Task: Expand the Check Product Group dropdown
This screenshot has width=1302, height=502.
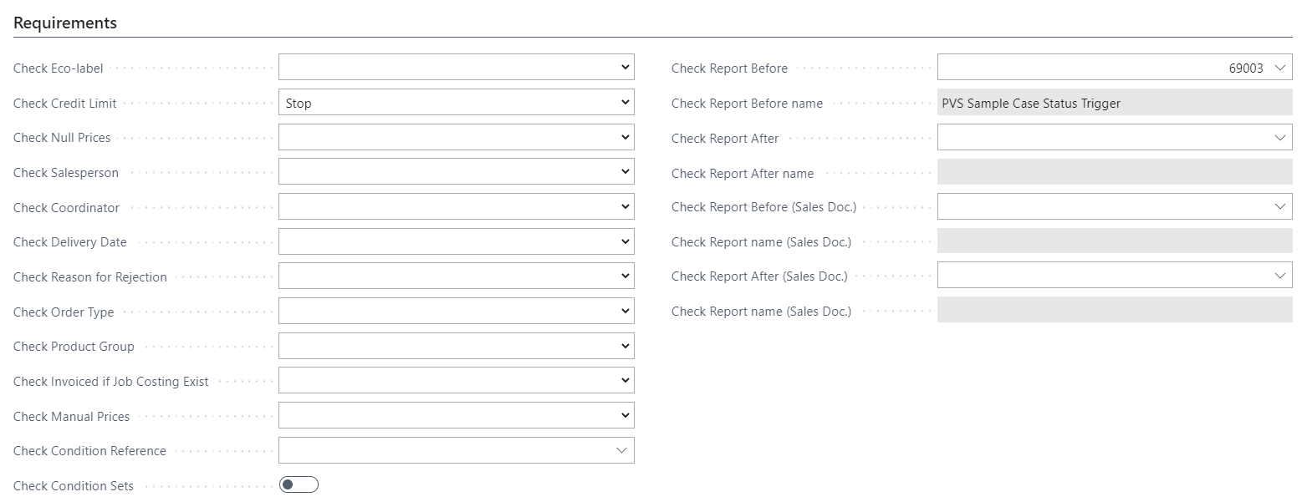Action: (x=456, y=346)
